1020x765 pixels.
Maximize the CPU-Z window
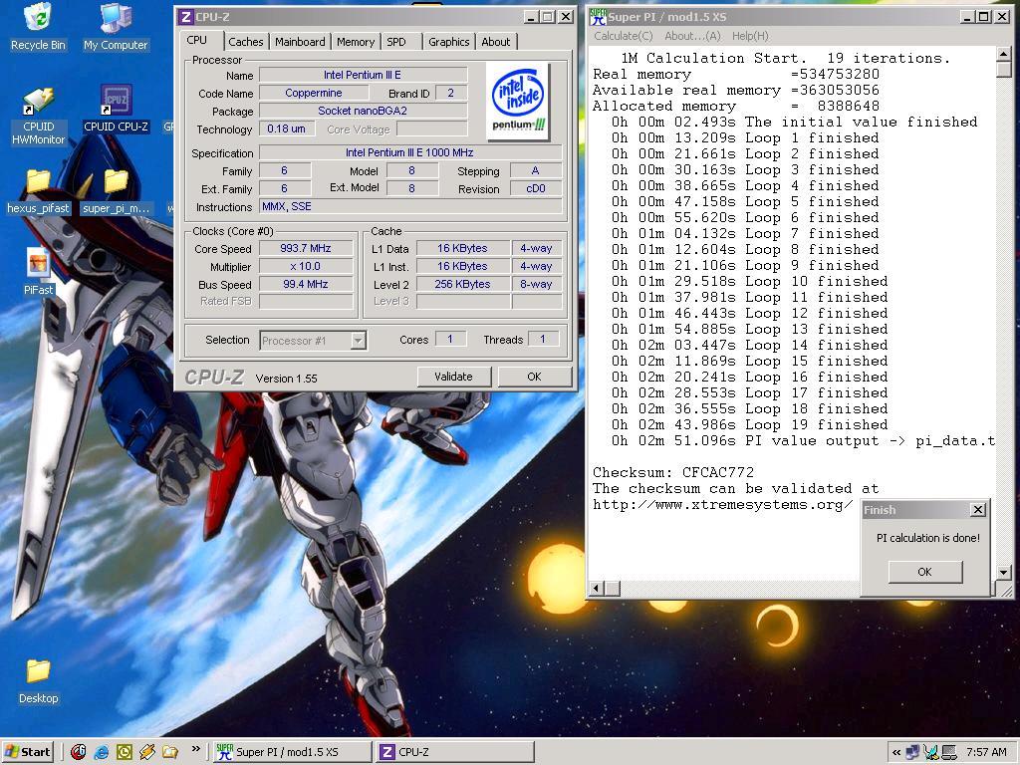pyautogui.click(x=549, y=17)
